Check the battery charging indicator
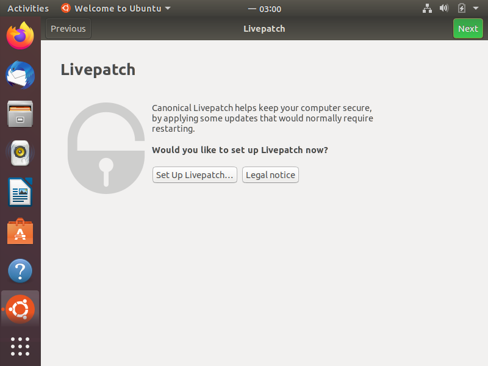The width and height of the screenshot is (488, 366). click(x=462, y=8)
